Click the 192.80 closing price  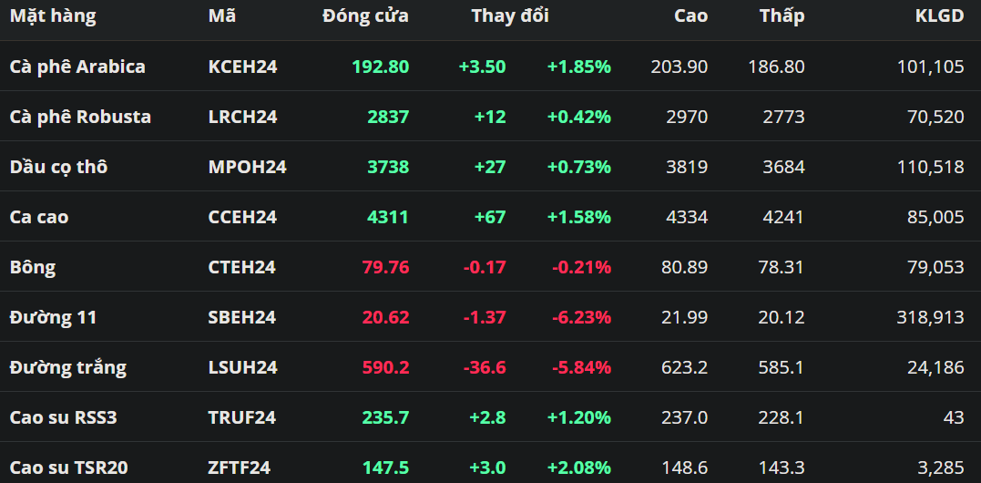click(380, 67)
